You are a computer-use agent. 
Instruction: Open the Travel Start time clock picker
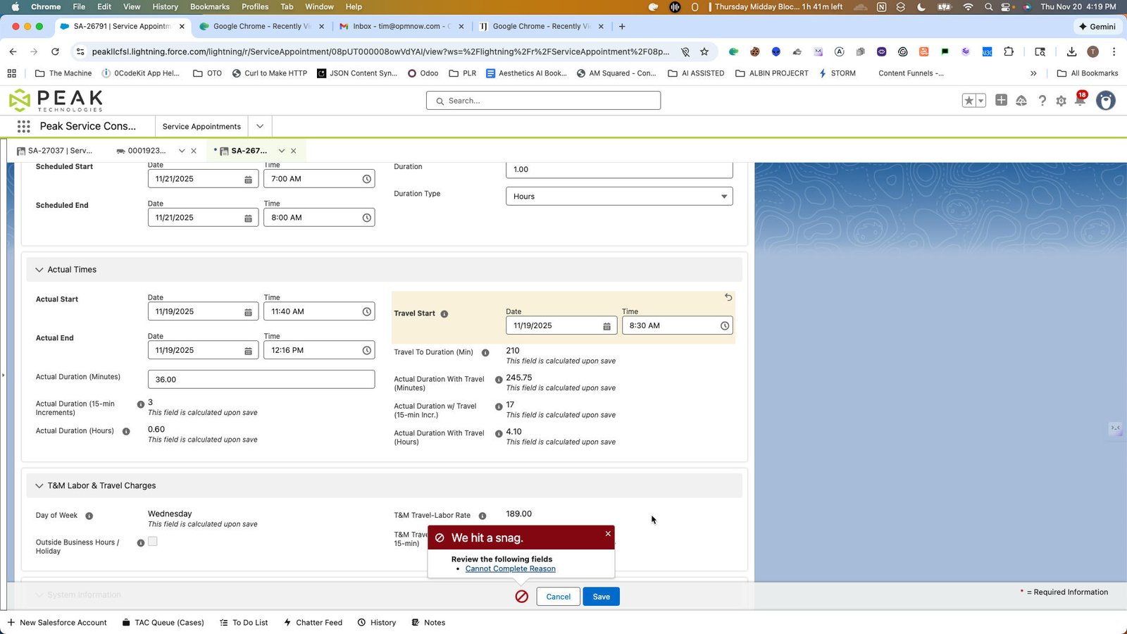pos(724,325)
